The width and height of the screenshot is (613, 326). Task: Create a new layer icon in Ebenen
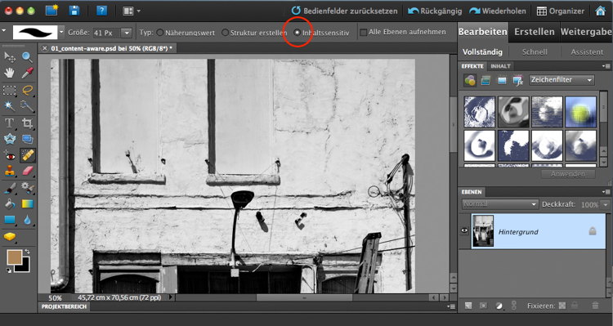(468, 306)
